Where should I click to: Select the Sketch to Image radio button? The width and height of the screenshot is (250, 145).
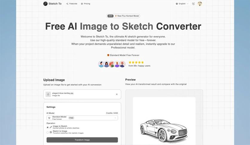(48, 132)
